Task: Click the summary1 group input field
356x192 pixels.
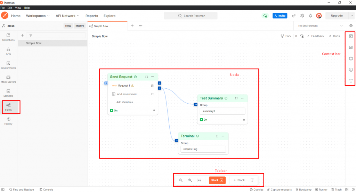Action: click(x=222, y=111)
